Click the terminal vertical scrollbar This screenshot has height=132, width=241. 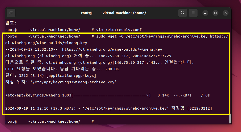230,119
